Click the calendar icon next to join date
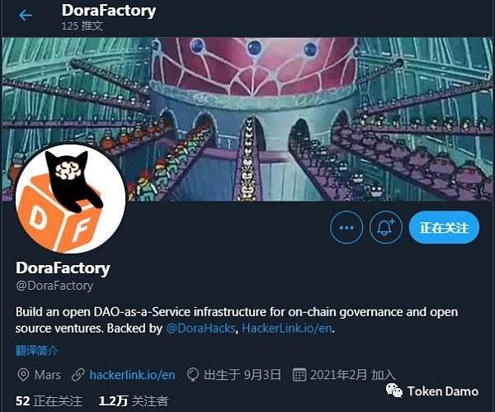The width and height of the screenshot is (495, 412). [299, 375]
